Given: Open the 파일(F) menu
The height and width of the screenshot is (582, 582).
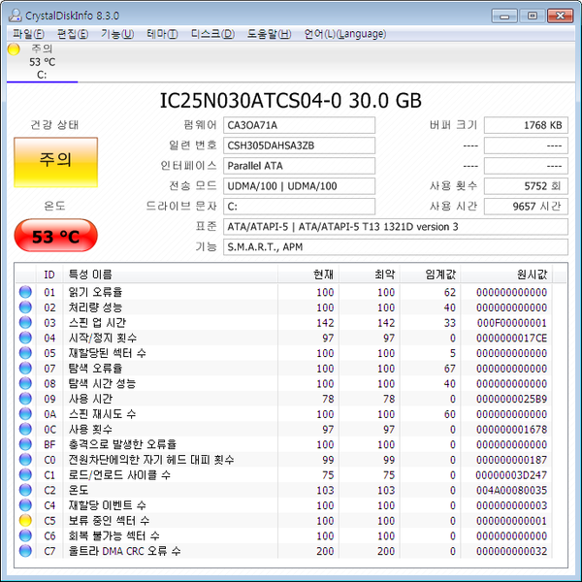Looking at the screenshot, I should [x=28, y=34].
